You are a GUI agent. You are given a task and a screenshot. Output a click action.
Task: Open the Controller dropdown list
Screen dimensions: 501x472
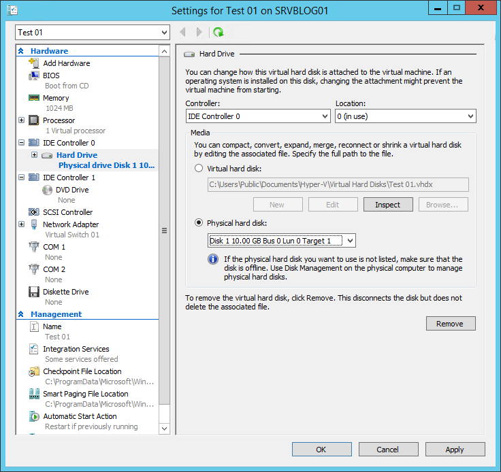point(258,116)
